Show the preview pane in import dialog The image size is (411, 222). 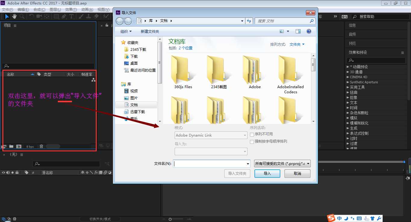tap(298, 31)
